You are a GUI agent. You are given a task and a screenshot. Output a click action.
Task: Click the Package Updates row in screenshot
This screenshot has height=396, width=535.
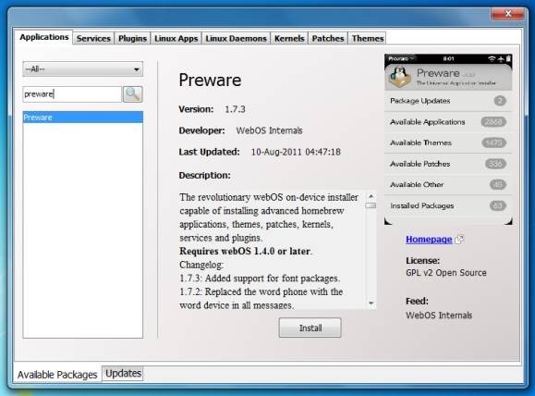pos(448,101)
